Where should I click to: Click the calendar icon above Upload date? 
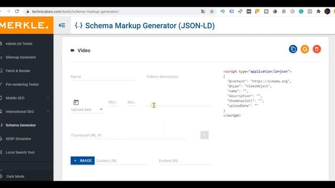pyautogui.click(x=76, y=102)
